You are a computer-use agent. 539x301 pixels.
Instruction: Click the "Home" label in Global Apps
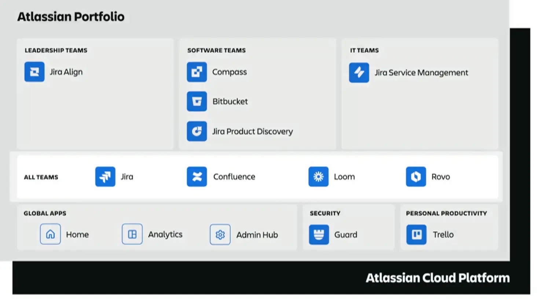(x=77, y=235)
